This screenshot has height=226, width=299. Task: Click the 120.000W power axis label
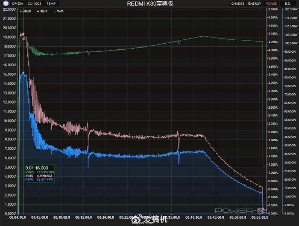(291, 9)
